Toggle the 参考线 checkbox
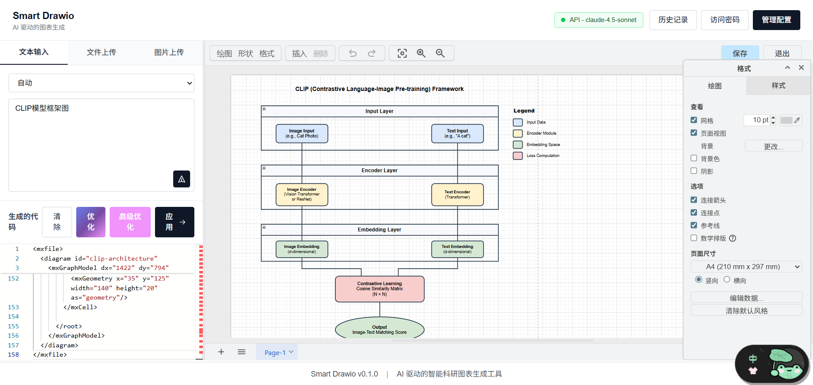Viewport: 813px width, 385px height. (694, 225)
